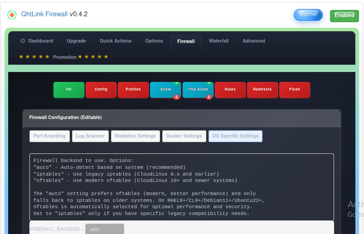
Task: Click the red Profiles button
Action: point(133,90)
